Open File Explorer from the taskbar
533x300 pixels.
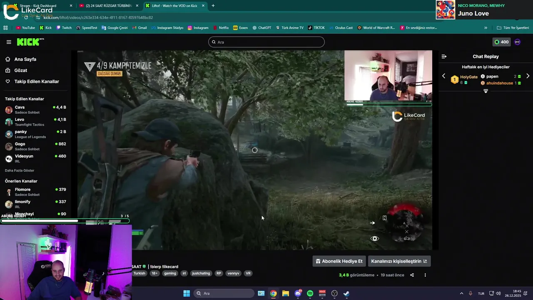(285, 293)
